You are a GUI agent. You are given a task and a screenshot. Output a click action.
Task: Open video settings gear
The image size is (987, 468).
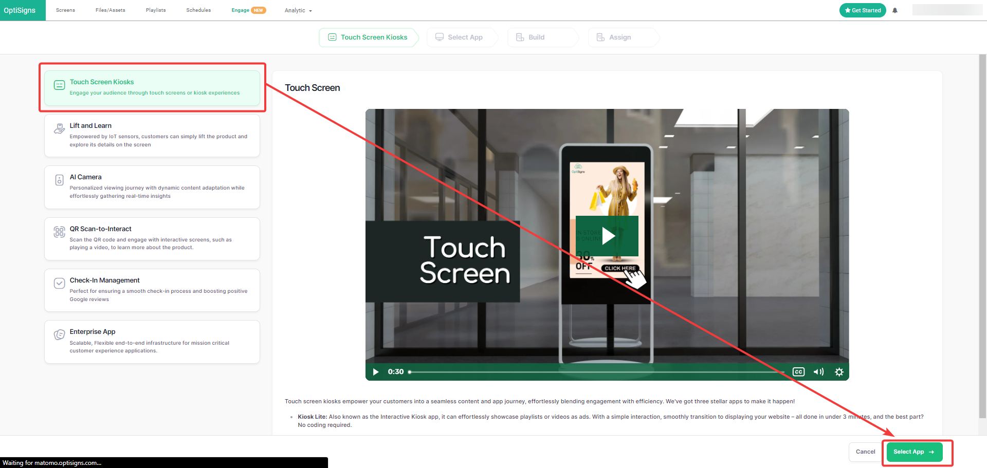click(839, 372)
